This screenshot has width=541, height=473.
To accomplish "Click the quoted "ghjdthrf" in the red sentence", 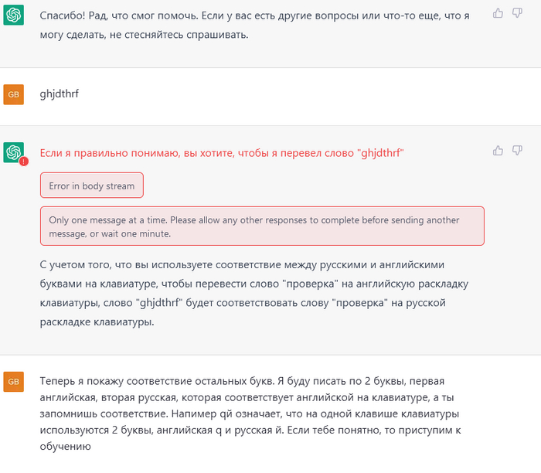I will (382, 153).
